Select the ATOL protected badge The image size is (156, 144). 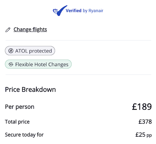tap(30, 51)
